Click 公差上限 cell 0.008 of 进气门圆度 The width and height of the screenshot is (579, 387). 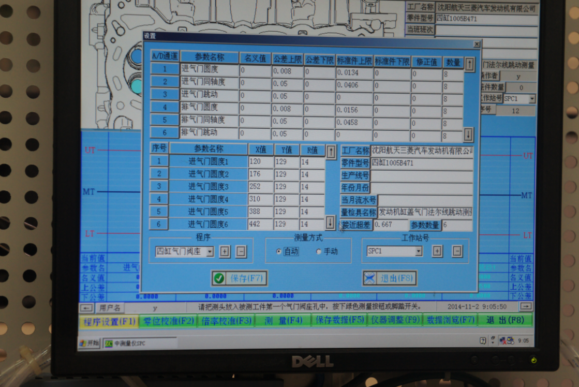[x=287, y=71]
